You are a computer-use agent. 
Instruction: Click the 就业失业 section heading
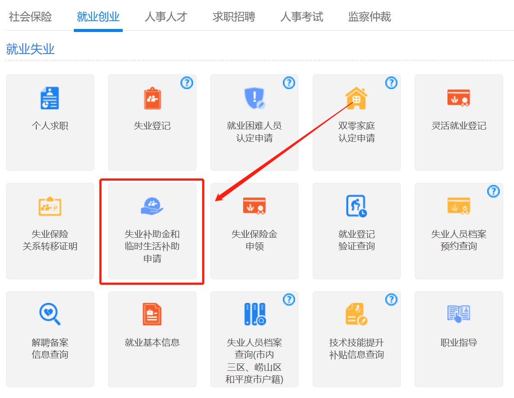30,49
